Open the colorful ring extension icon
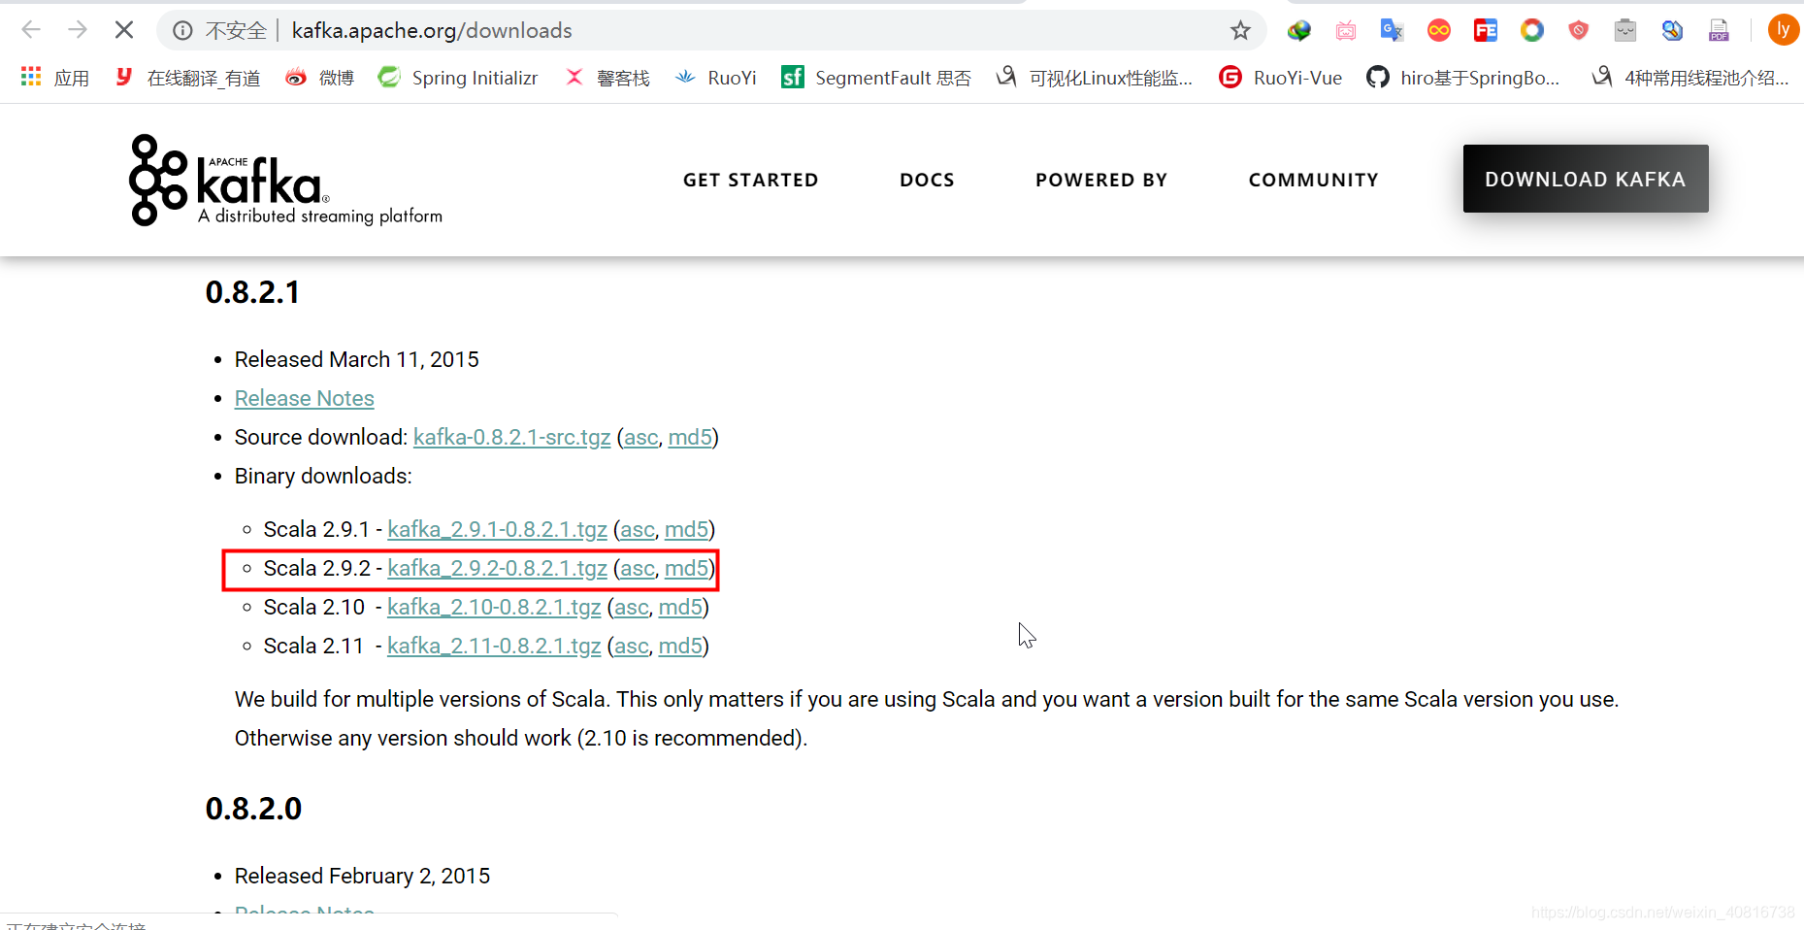Viewport: 1804px width, 930px height. pyautogui.click(x=1532, y=31)
